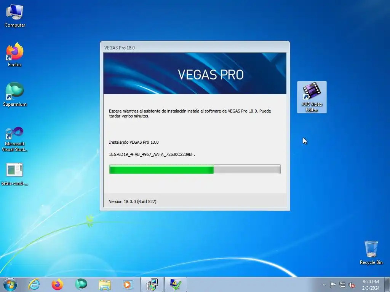Click the 'Instalando VEGAS Pro 18.0' text
The width and height of the screenshot is (390, 292).
point(134,142)
